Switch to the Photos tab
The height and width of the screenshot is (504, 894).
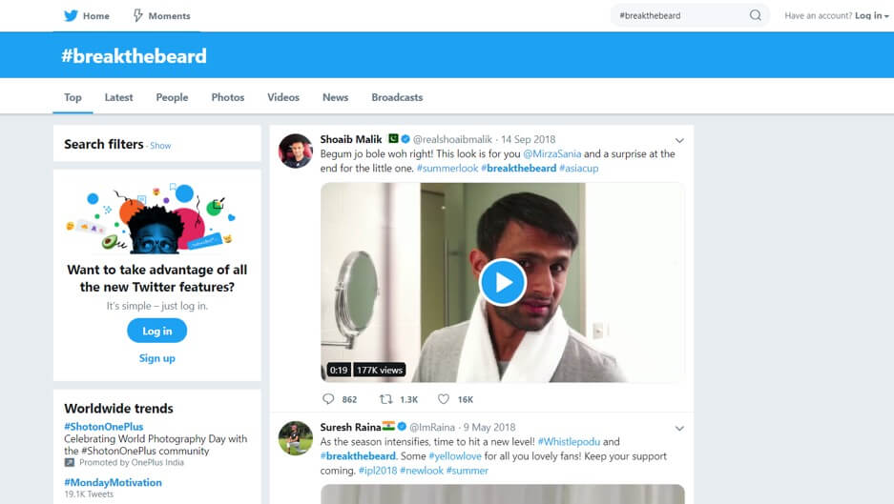[228, 97]
